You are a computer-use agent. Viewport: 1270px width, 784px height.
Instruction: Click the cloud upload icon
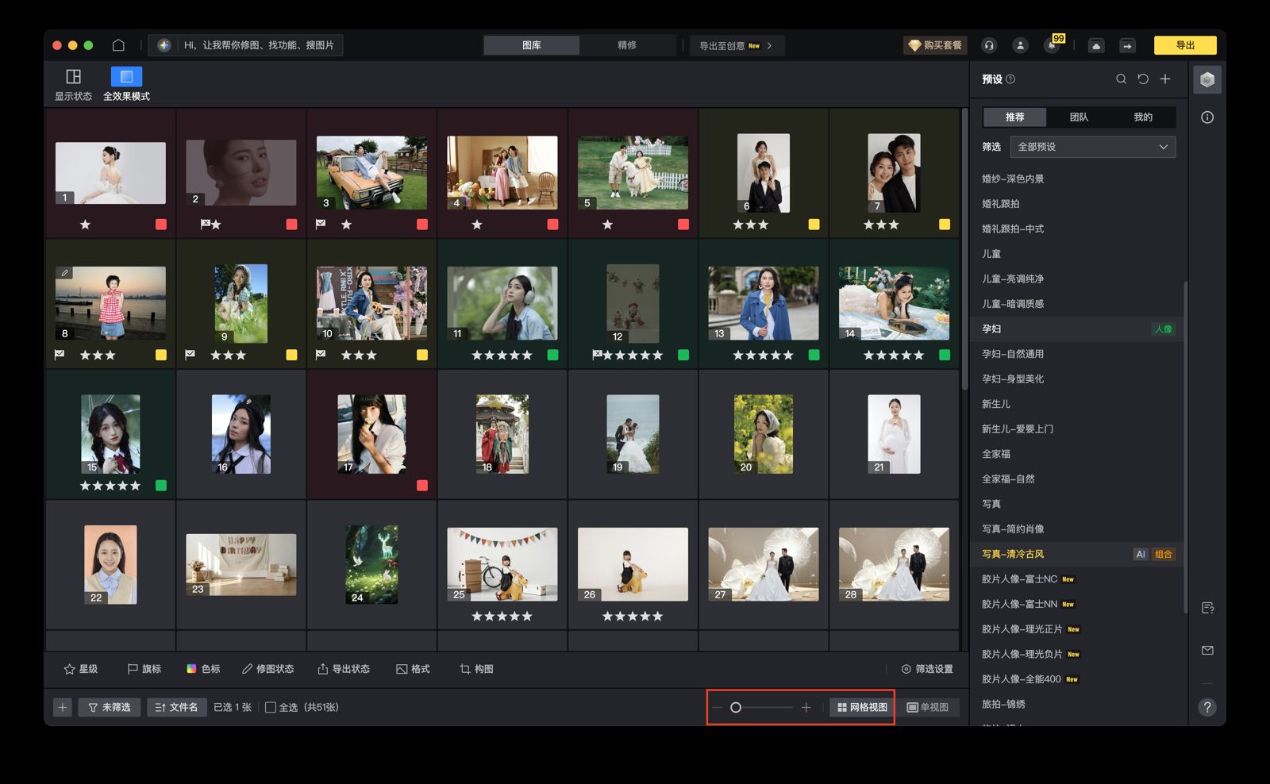1096,45
